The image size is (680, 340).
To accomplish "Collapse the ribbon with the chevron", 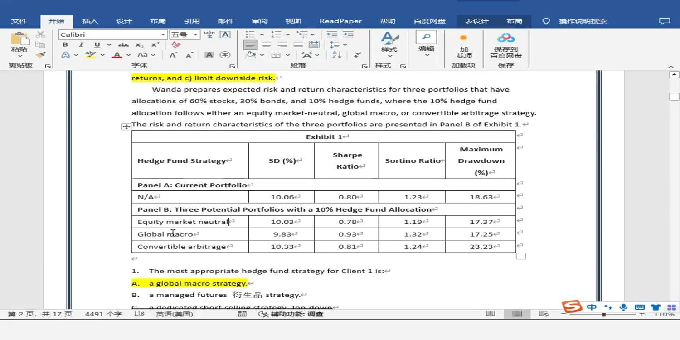I will tap(671, 67).
